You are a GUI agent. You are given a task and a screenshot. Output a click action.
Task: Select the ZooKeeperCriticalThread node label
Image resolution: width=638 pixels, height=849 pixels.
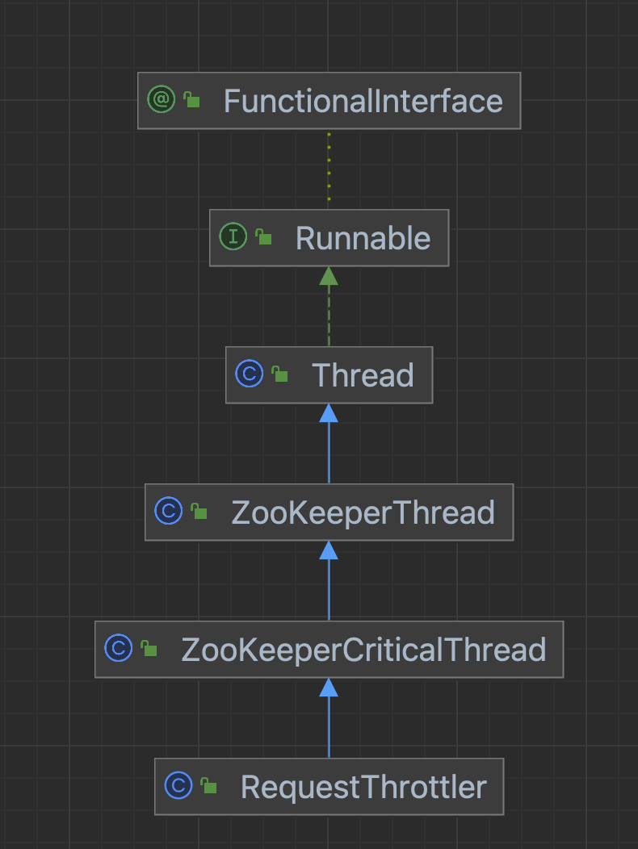(x=363, y=650)
